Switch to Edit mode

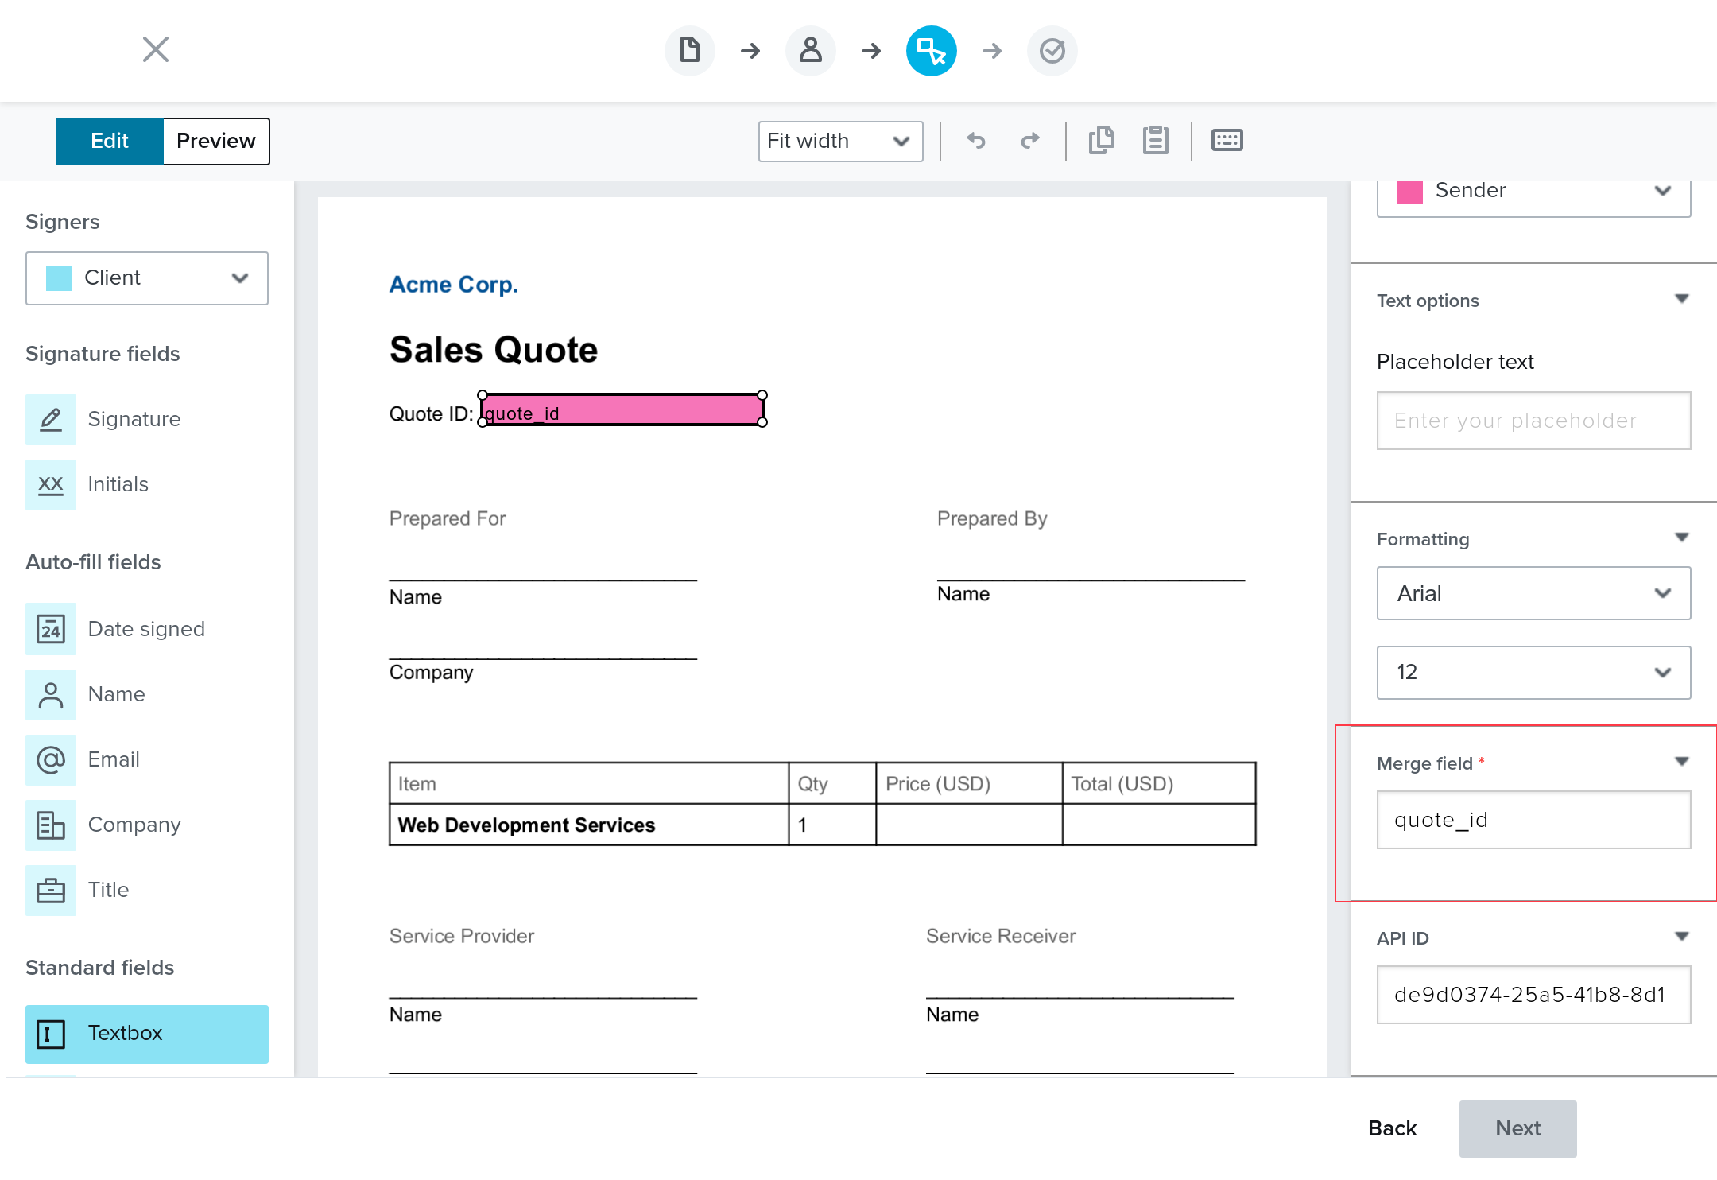109,141
